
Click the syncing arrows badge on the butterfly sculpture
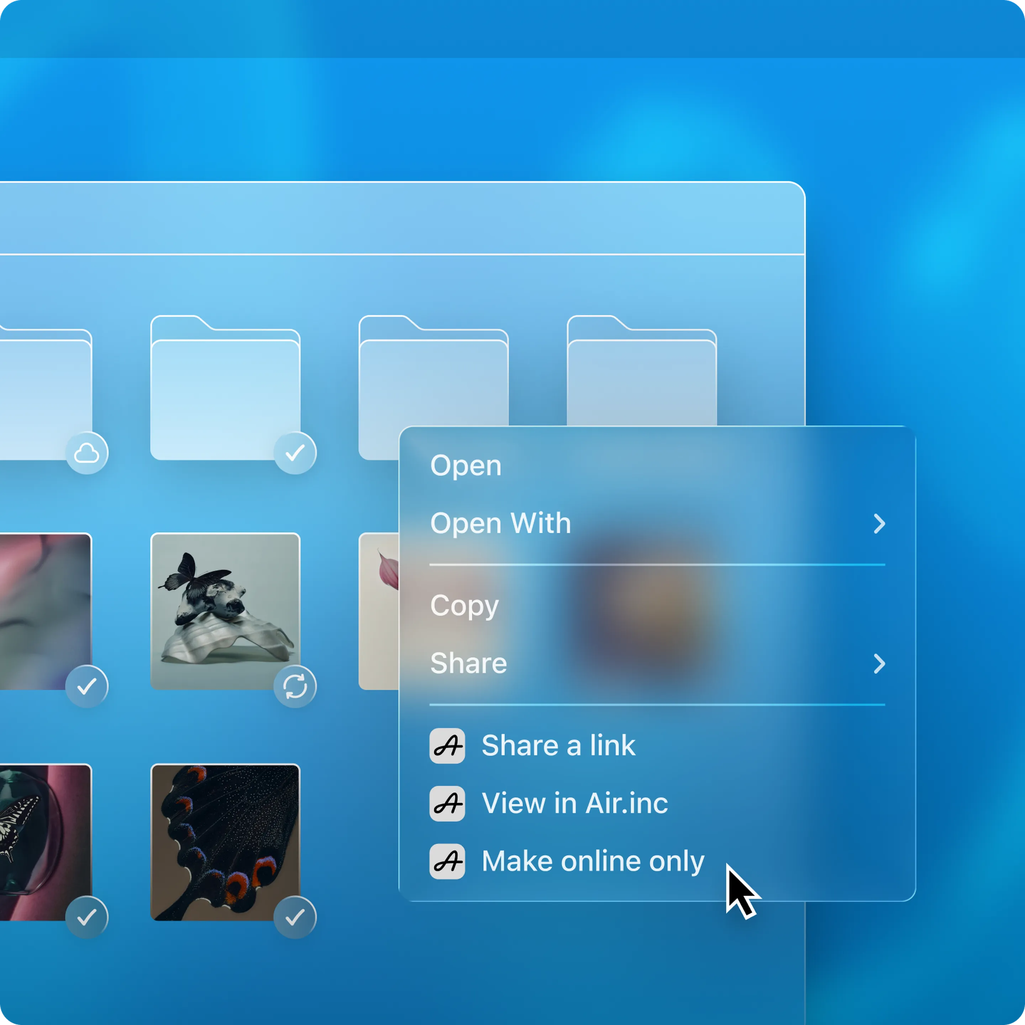click(295, 687)
